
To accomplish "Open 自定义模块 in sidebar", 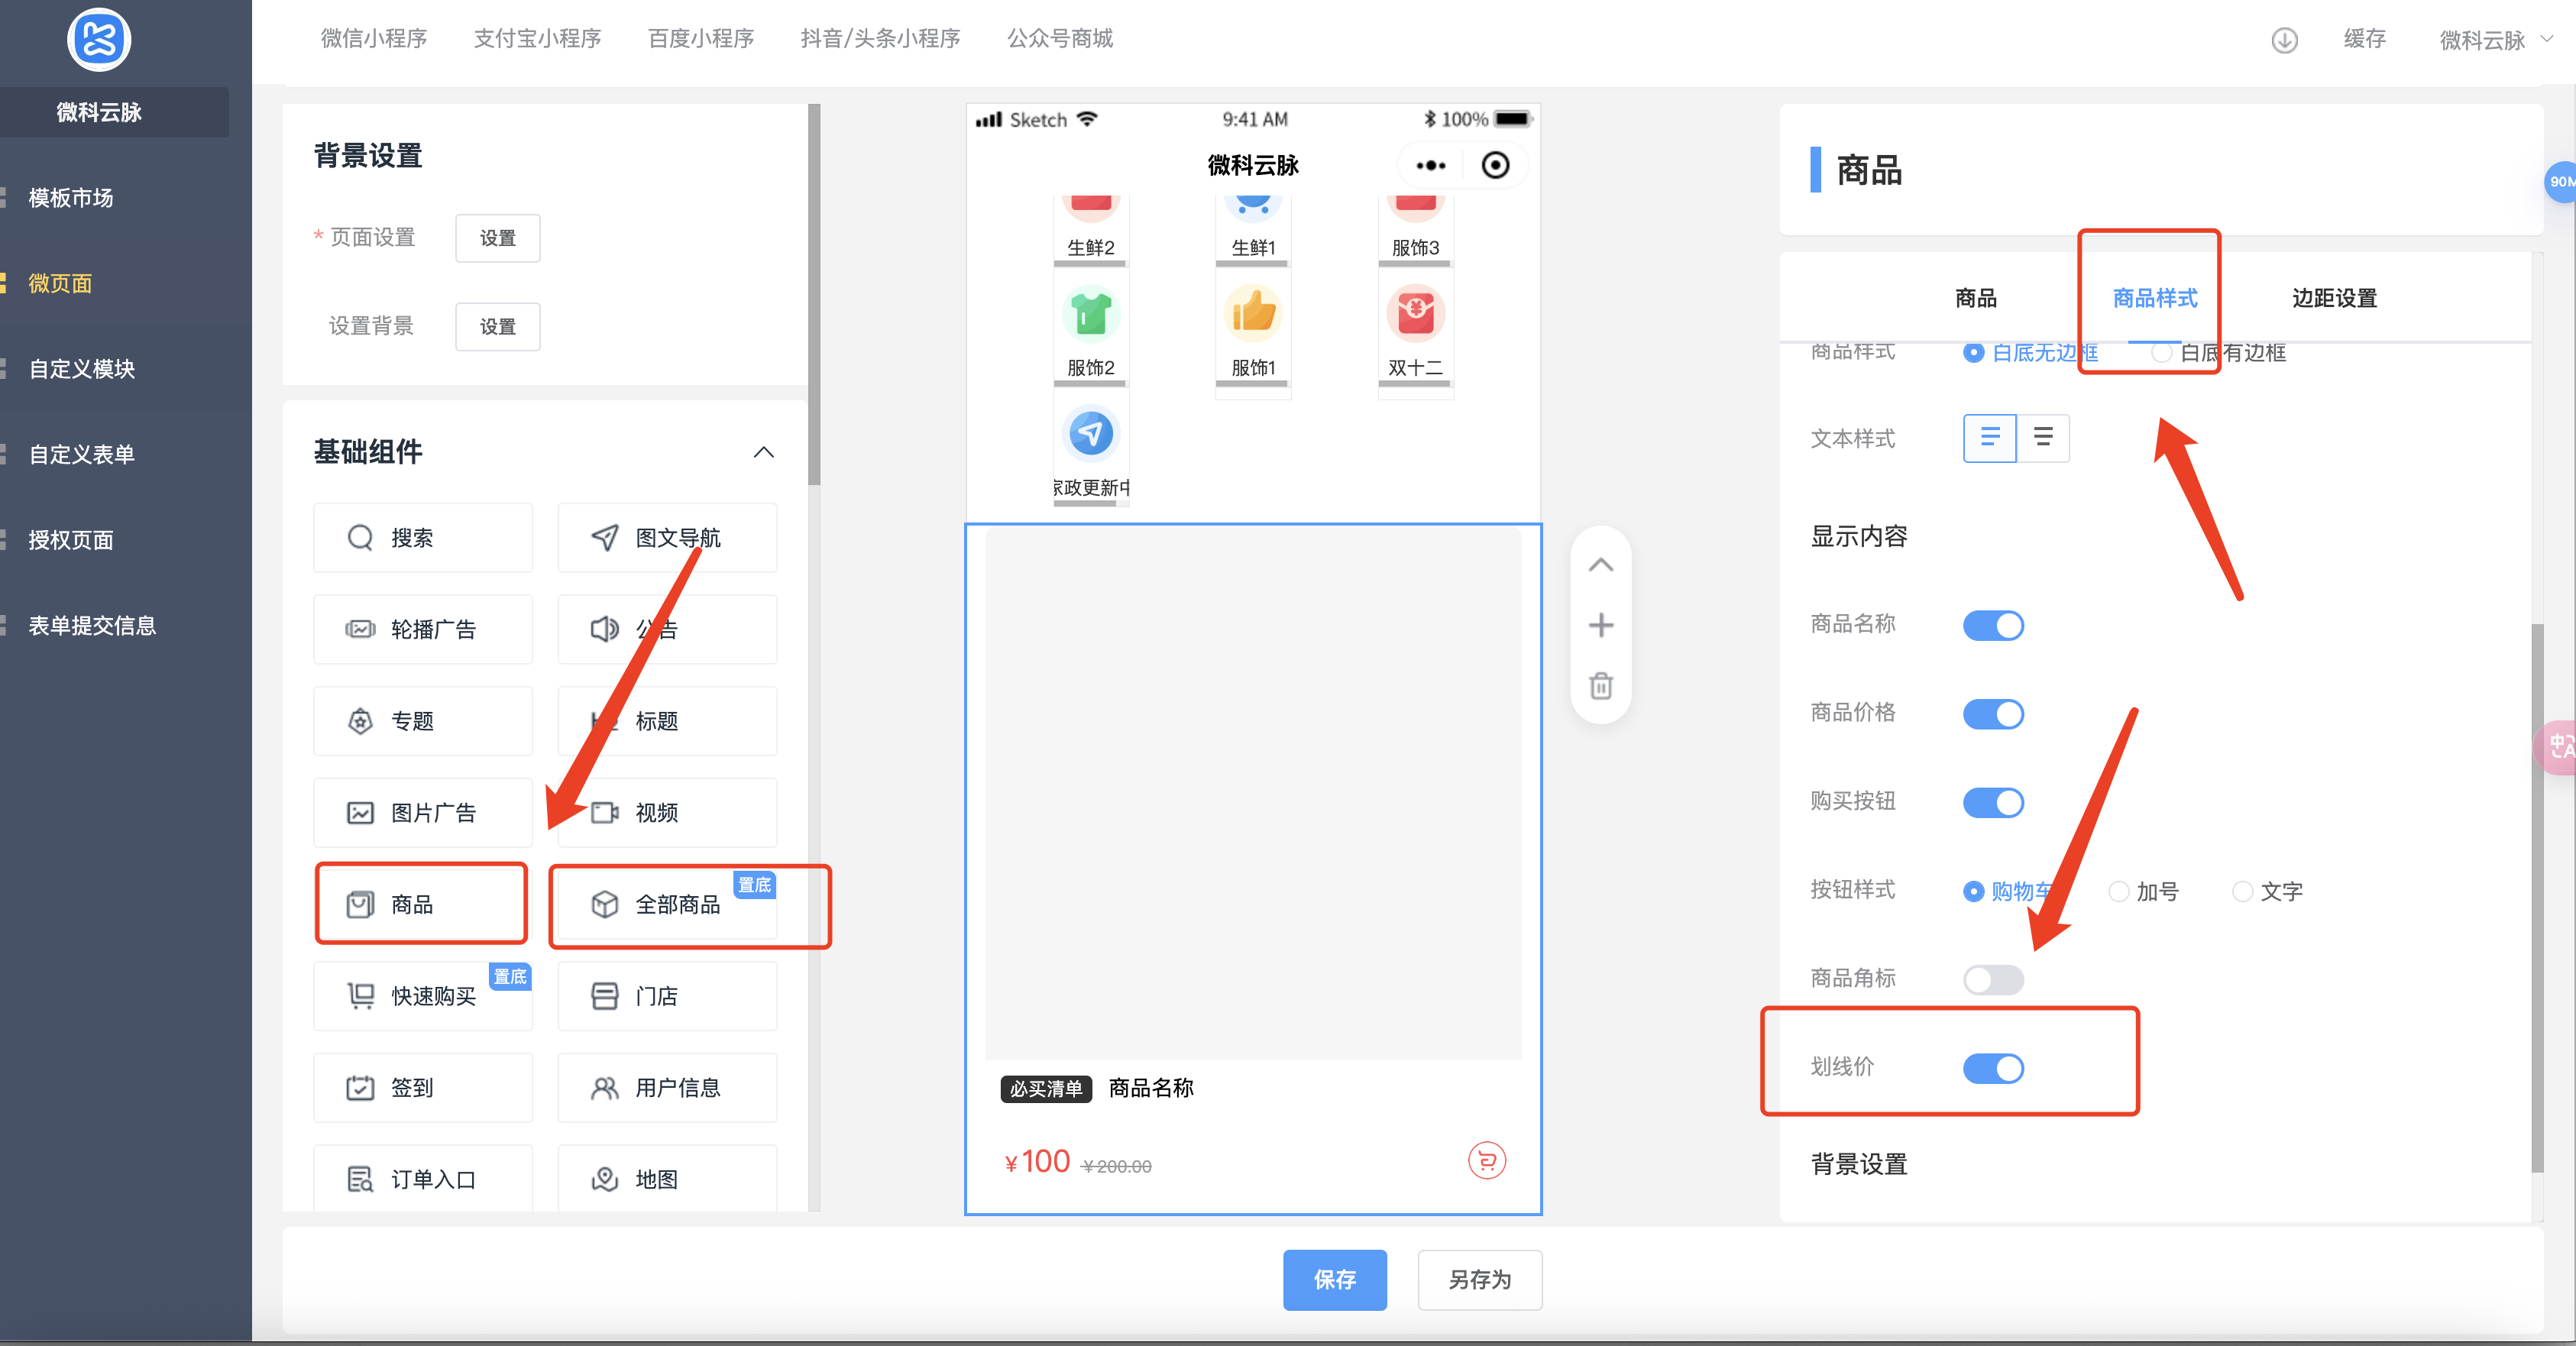I will (x=81, y=369).
